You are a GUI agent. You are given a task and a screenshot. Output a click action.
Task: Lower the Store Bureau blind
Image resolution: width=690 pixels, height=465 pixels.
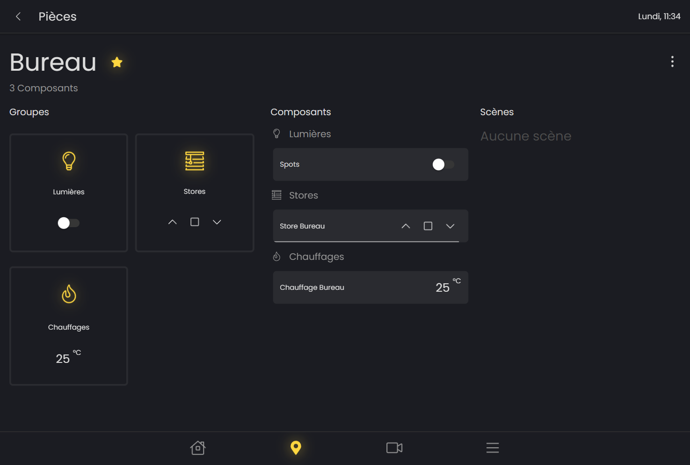point(450,226)
